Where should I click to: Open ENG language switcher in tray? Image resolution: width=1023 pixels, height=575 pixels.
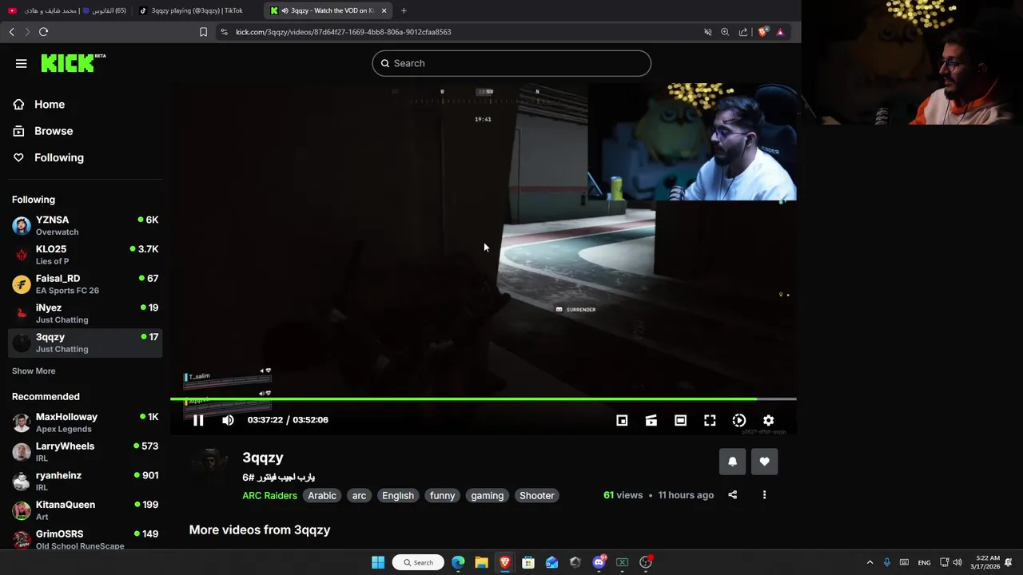(x=924, y=562)
